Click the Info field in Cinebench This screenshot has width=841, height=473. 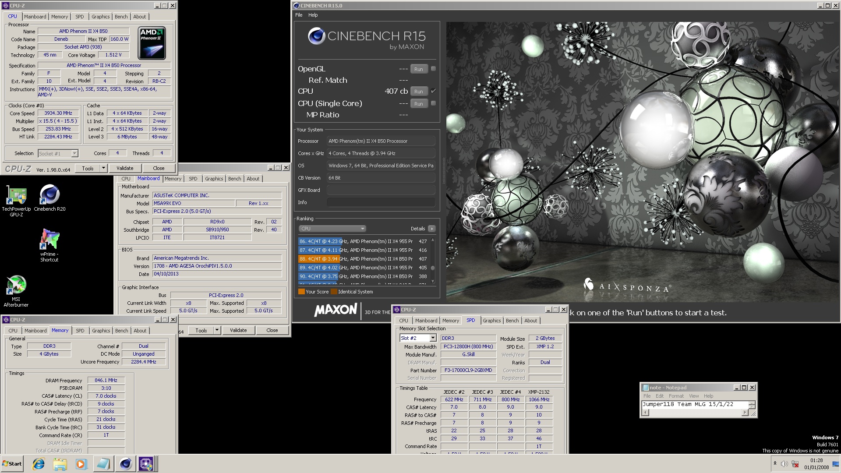point(381,202)
